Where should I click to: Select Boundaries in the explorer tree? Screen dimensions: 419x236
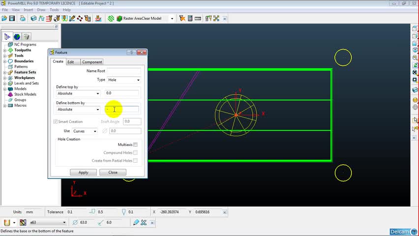[24, 61]
